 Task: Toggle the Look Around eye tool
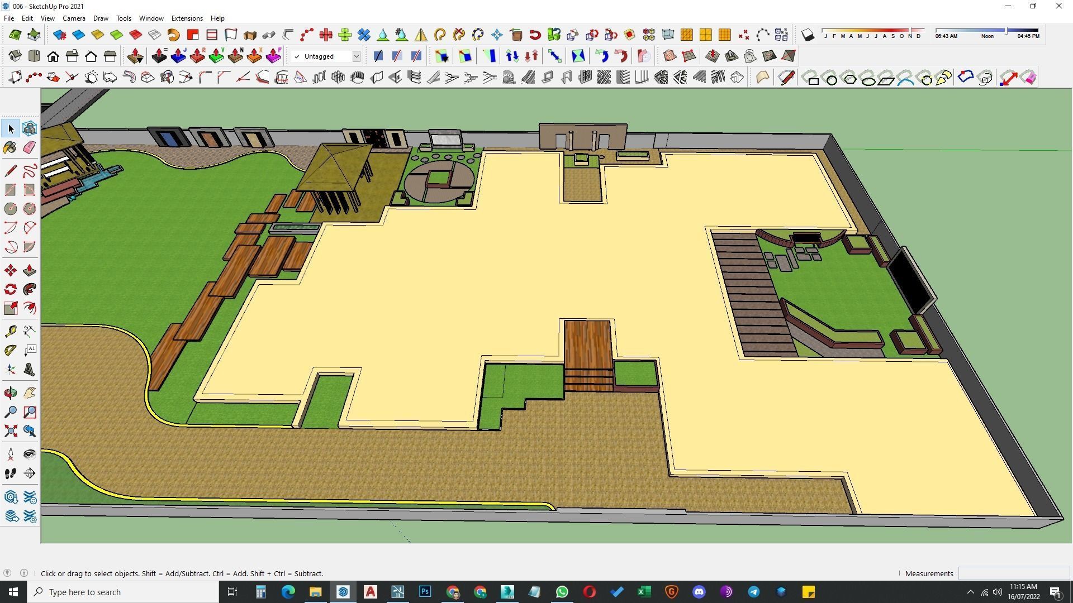coord(30,454)
